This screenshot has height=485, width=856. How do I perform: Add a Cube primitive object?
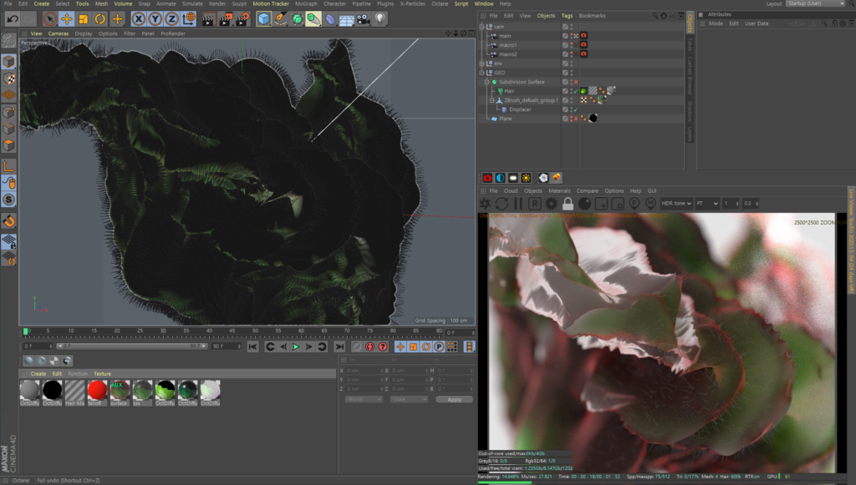264,18
